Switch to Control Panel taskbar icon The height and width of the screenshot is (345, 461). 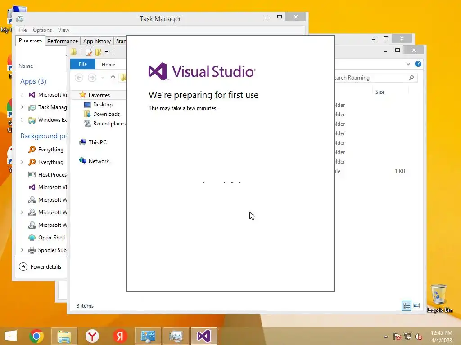coord(148,336)
